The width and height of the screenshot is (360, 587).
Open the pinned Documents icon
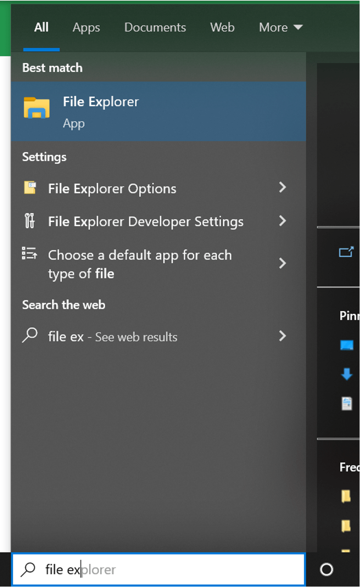347,403
